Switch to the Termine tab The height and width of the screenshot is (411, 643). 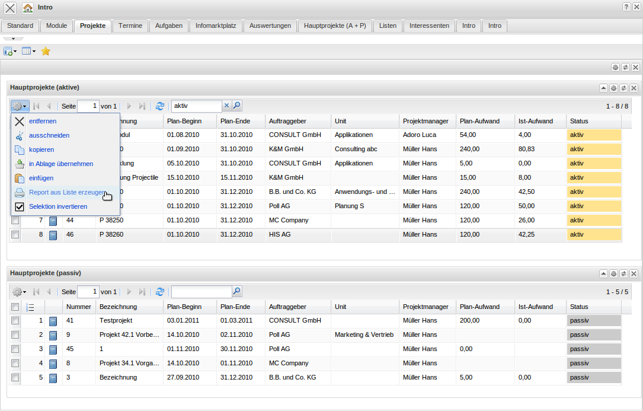[130, 26]
